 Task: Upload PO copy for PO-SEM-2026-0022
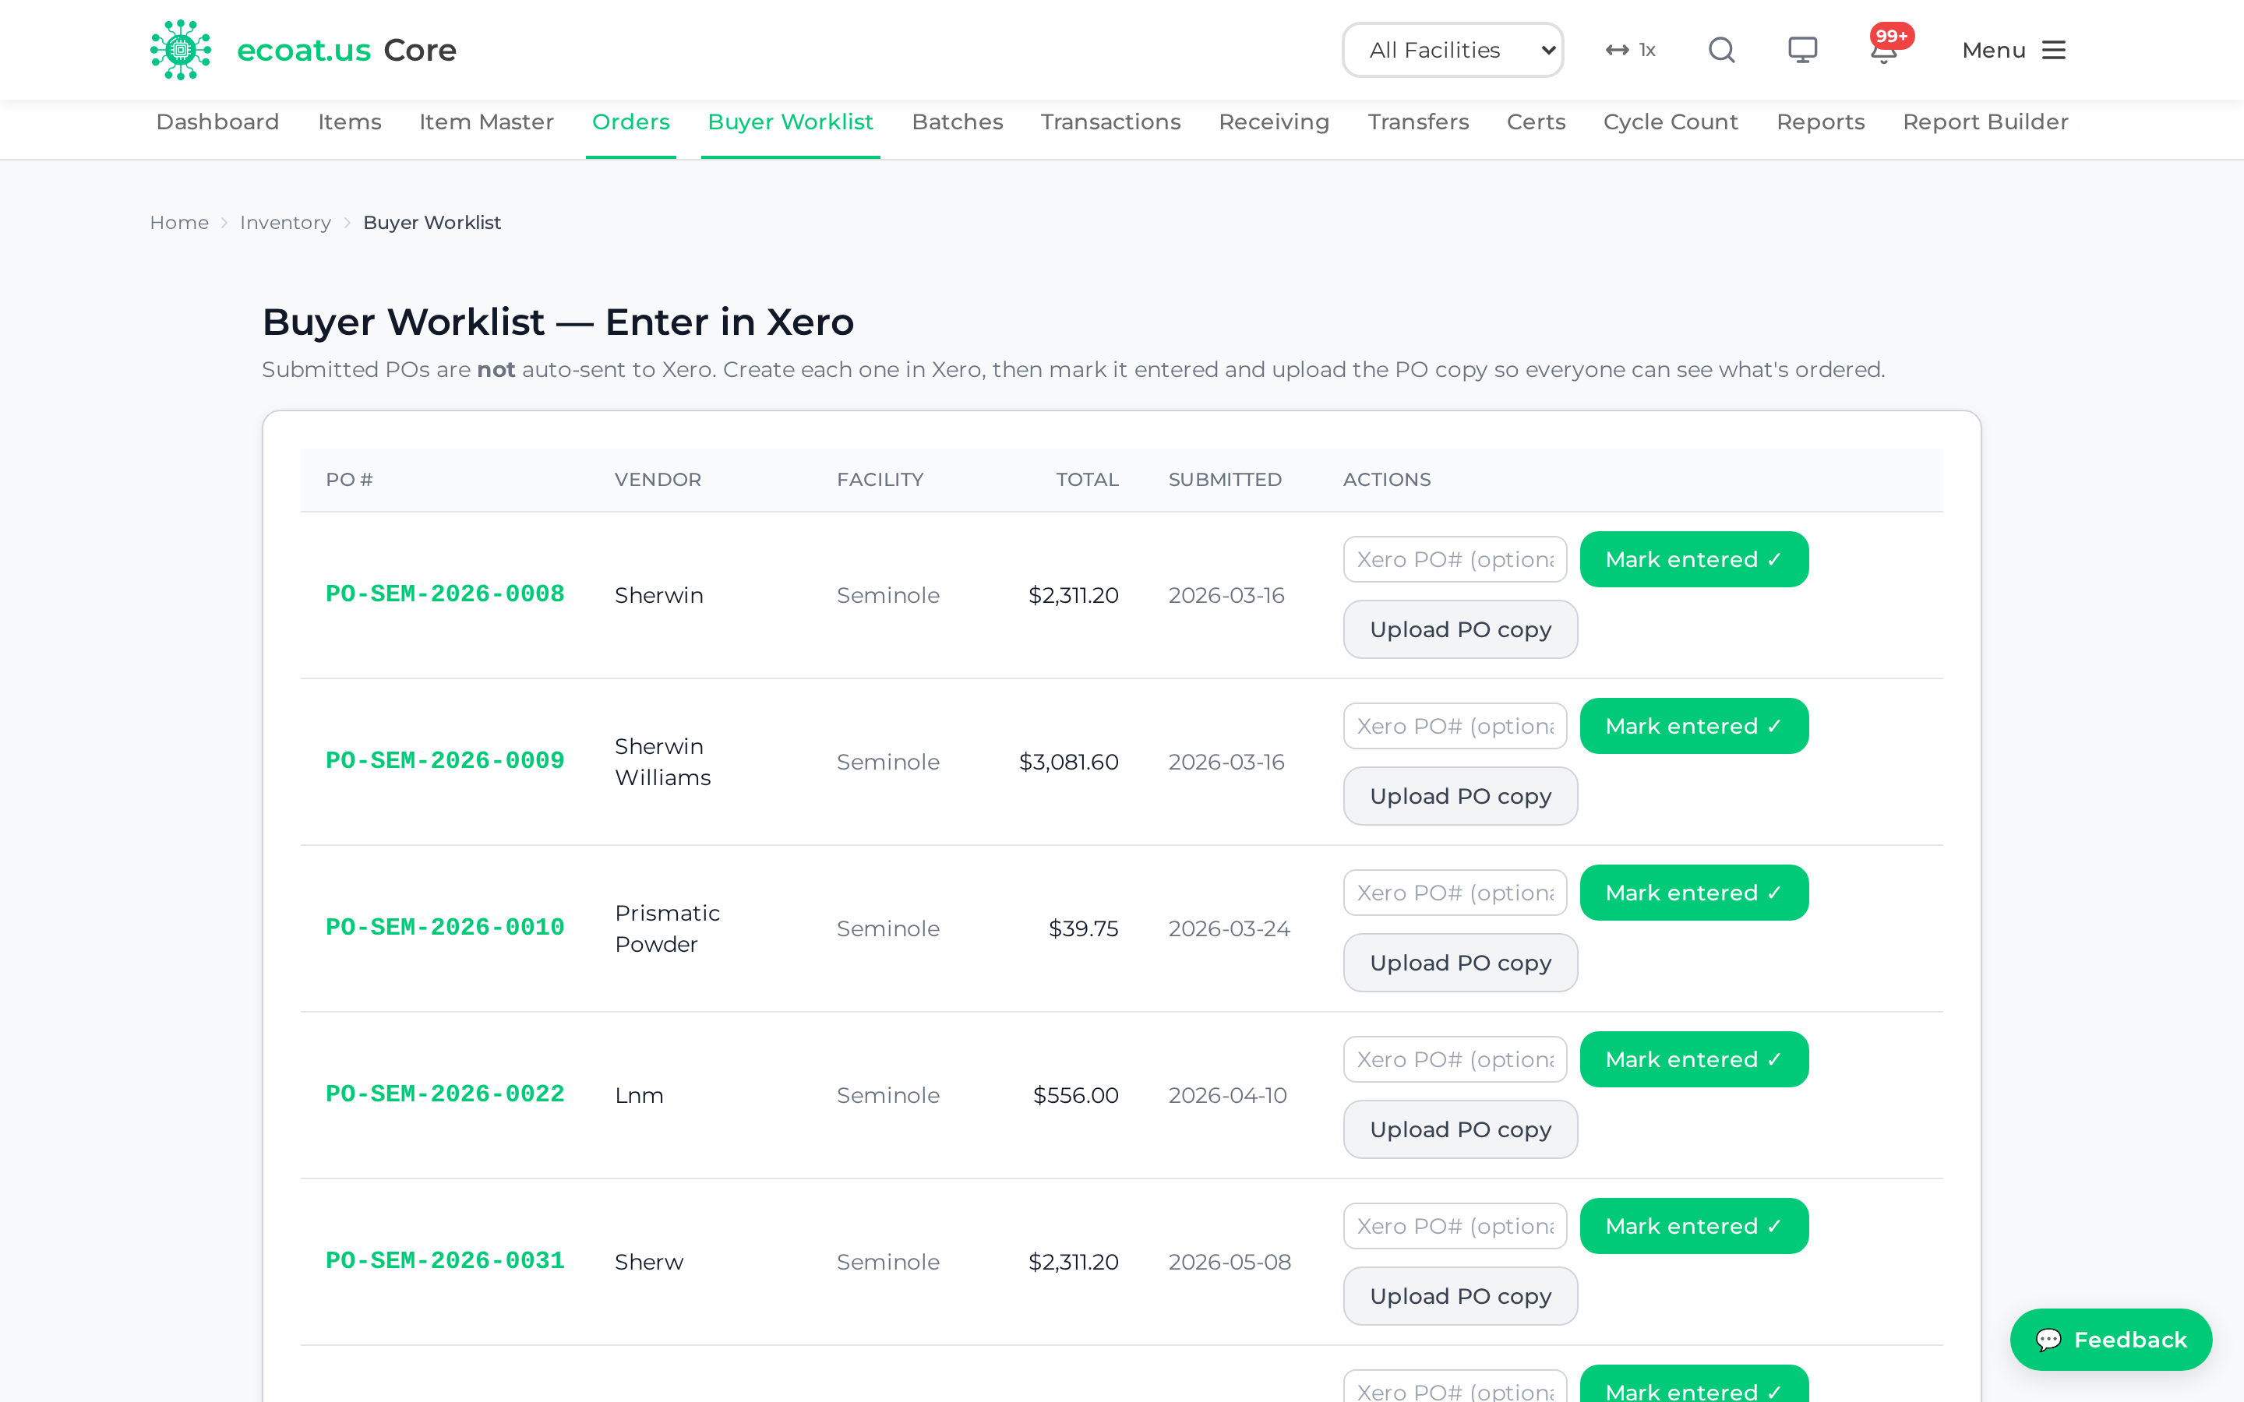pos(1460,1130)
